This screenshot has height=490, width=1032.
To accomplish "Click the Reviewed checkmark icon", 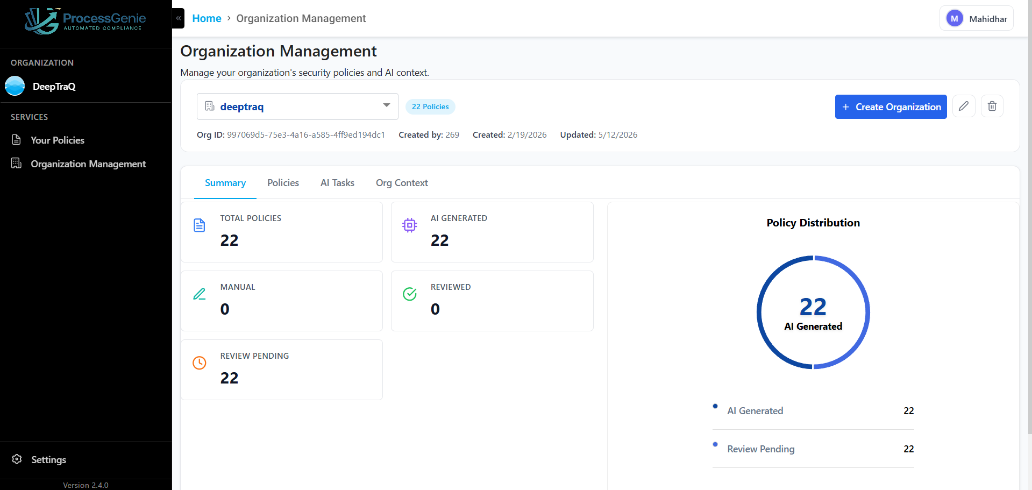I will 410,294.
